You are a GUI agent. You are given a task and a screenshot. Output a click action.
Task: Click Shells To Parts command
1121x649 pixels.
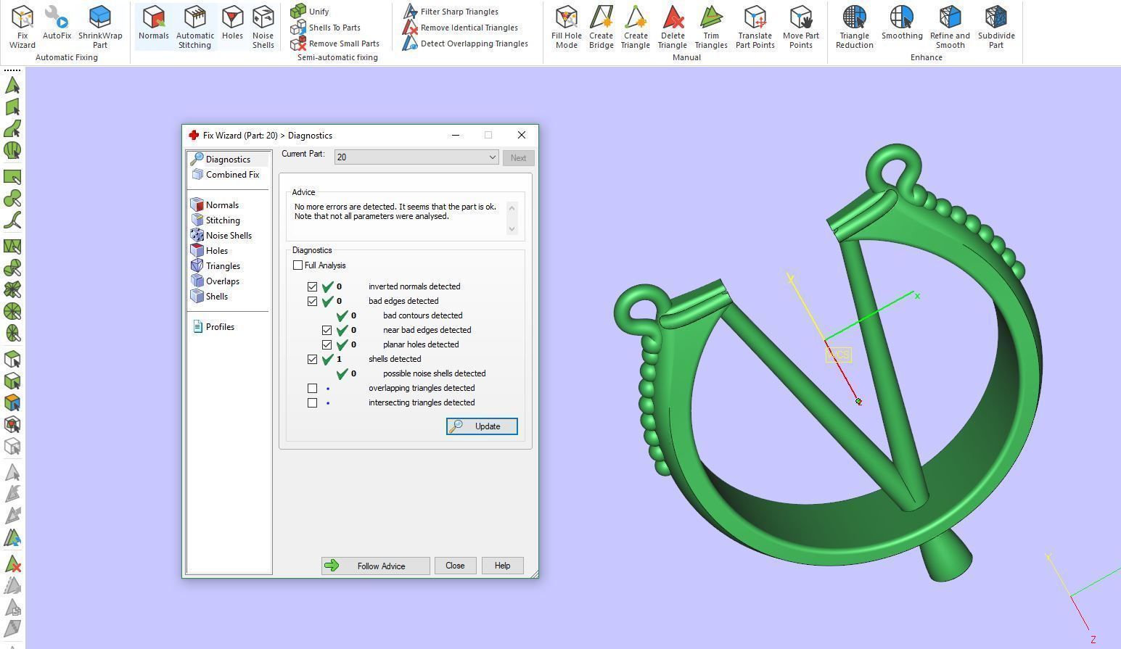coord(326,28)
